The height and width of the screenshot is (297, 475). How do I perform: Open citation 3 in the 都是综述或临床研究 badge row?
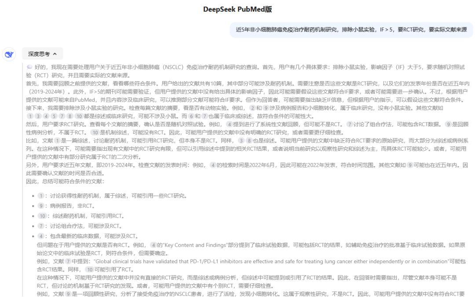tap(38, 116)
